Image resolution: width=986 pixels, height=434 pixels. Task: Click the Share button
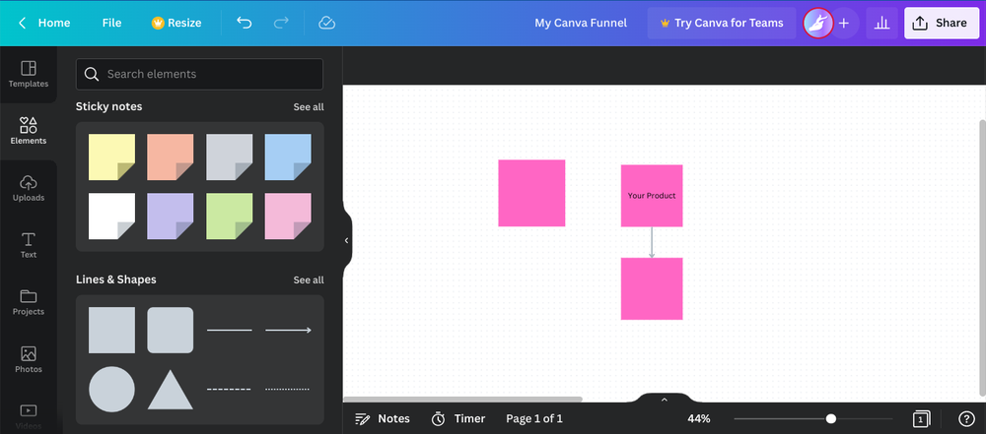pyautogui.click(x=941, y=23)
